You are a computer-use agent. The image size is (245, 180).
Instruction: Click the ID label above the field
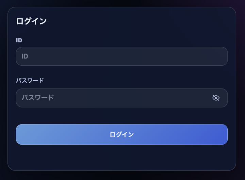pos(19,40)
